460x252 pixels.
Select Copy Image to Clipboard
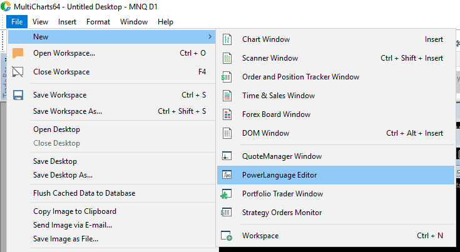pyautogui.click(x=112, y=211)
